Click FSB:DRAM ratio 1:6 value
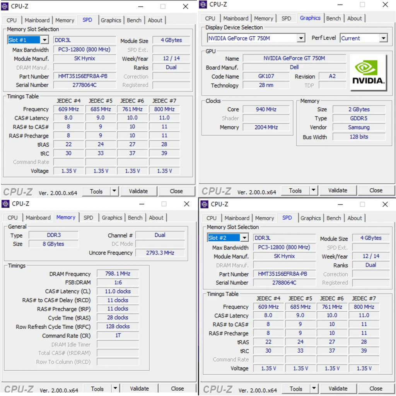This screenshot has height=396, width=396. (118, 282)
